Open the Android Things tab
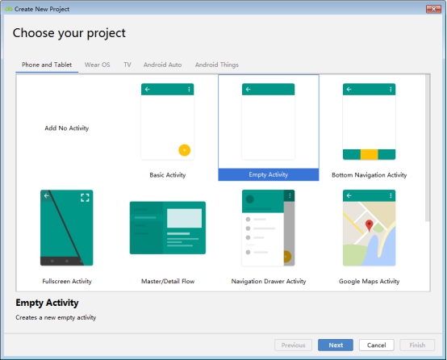The height and width of the screenshot is (360, 447). 217,65
